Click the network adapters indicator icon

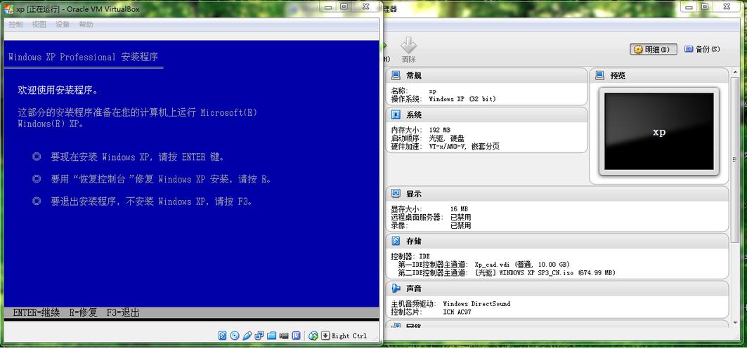point(259,336)
